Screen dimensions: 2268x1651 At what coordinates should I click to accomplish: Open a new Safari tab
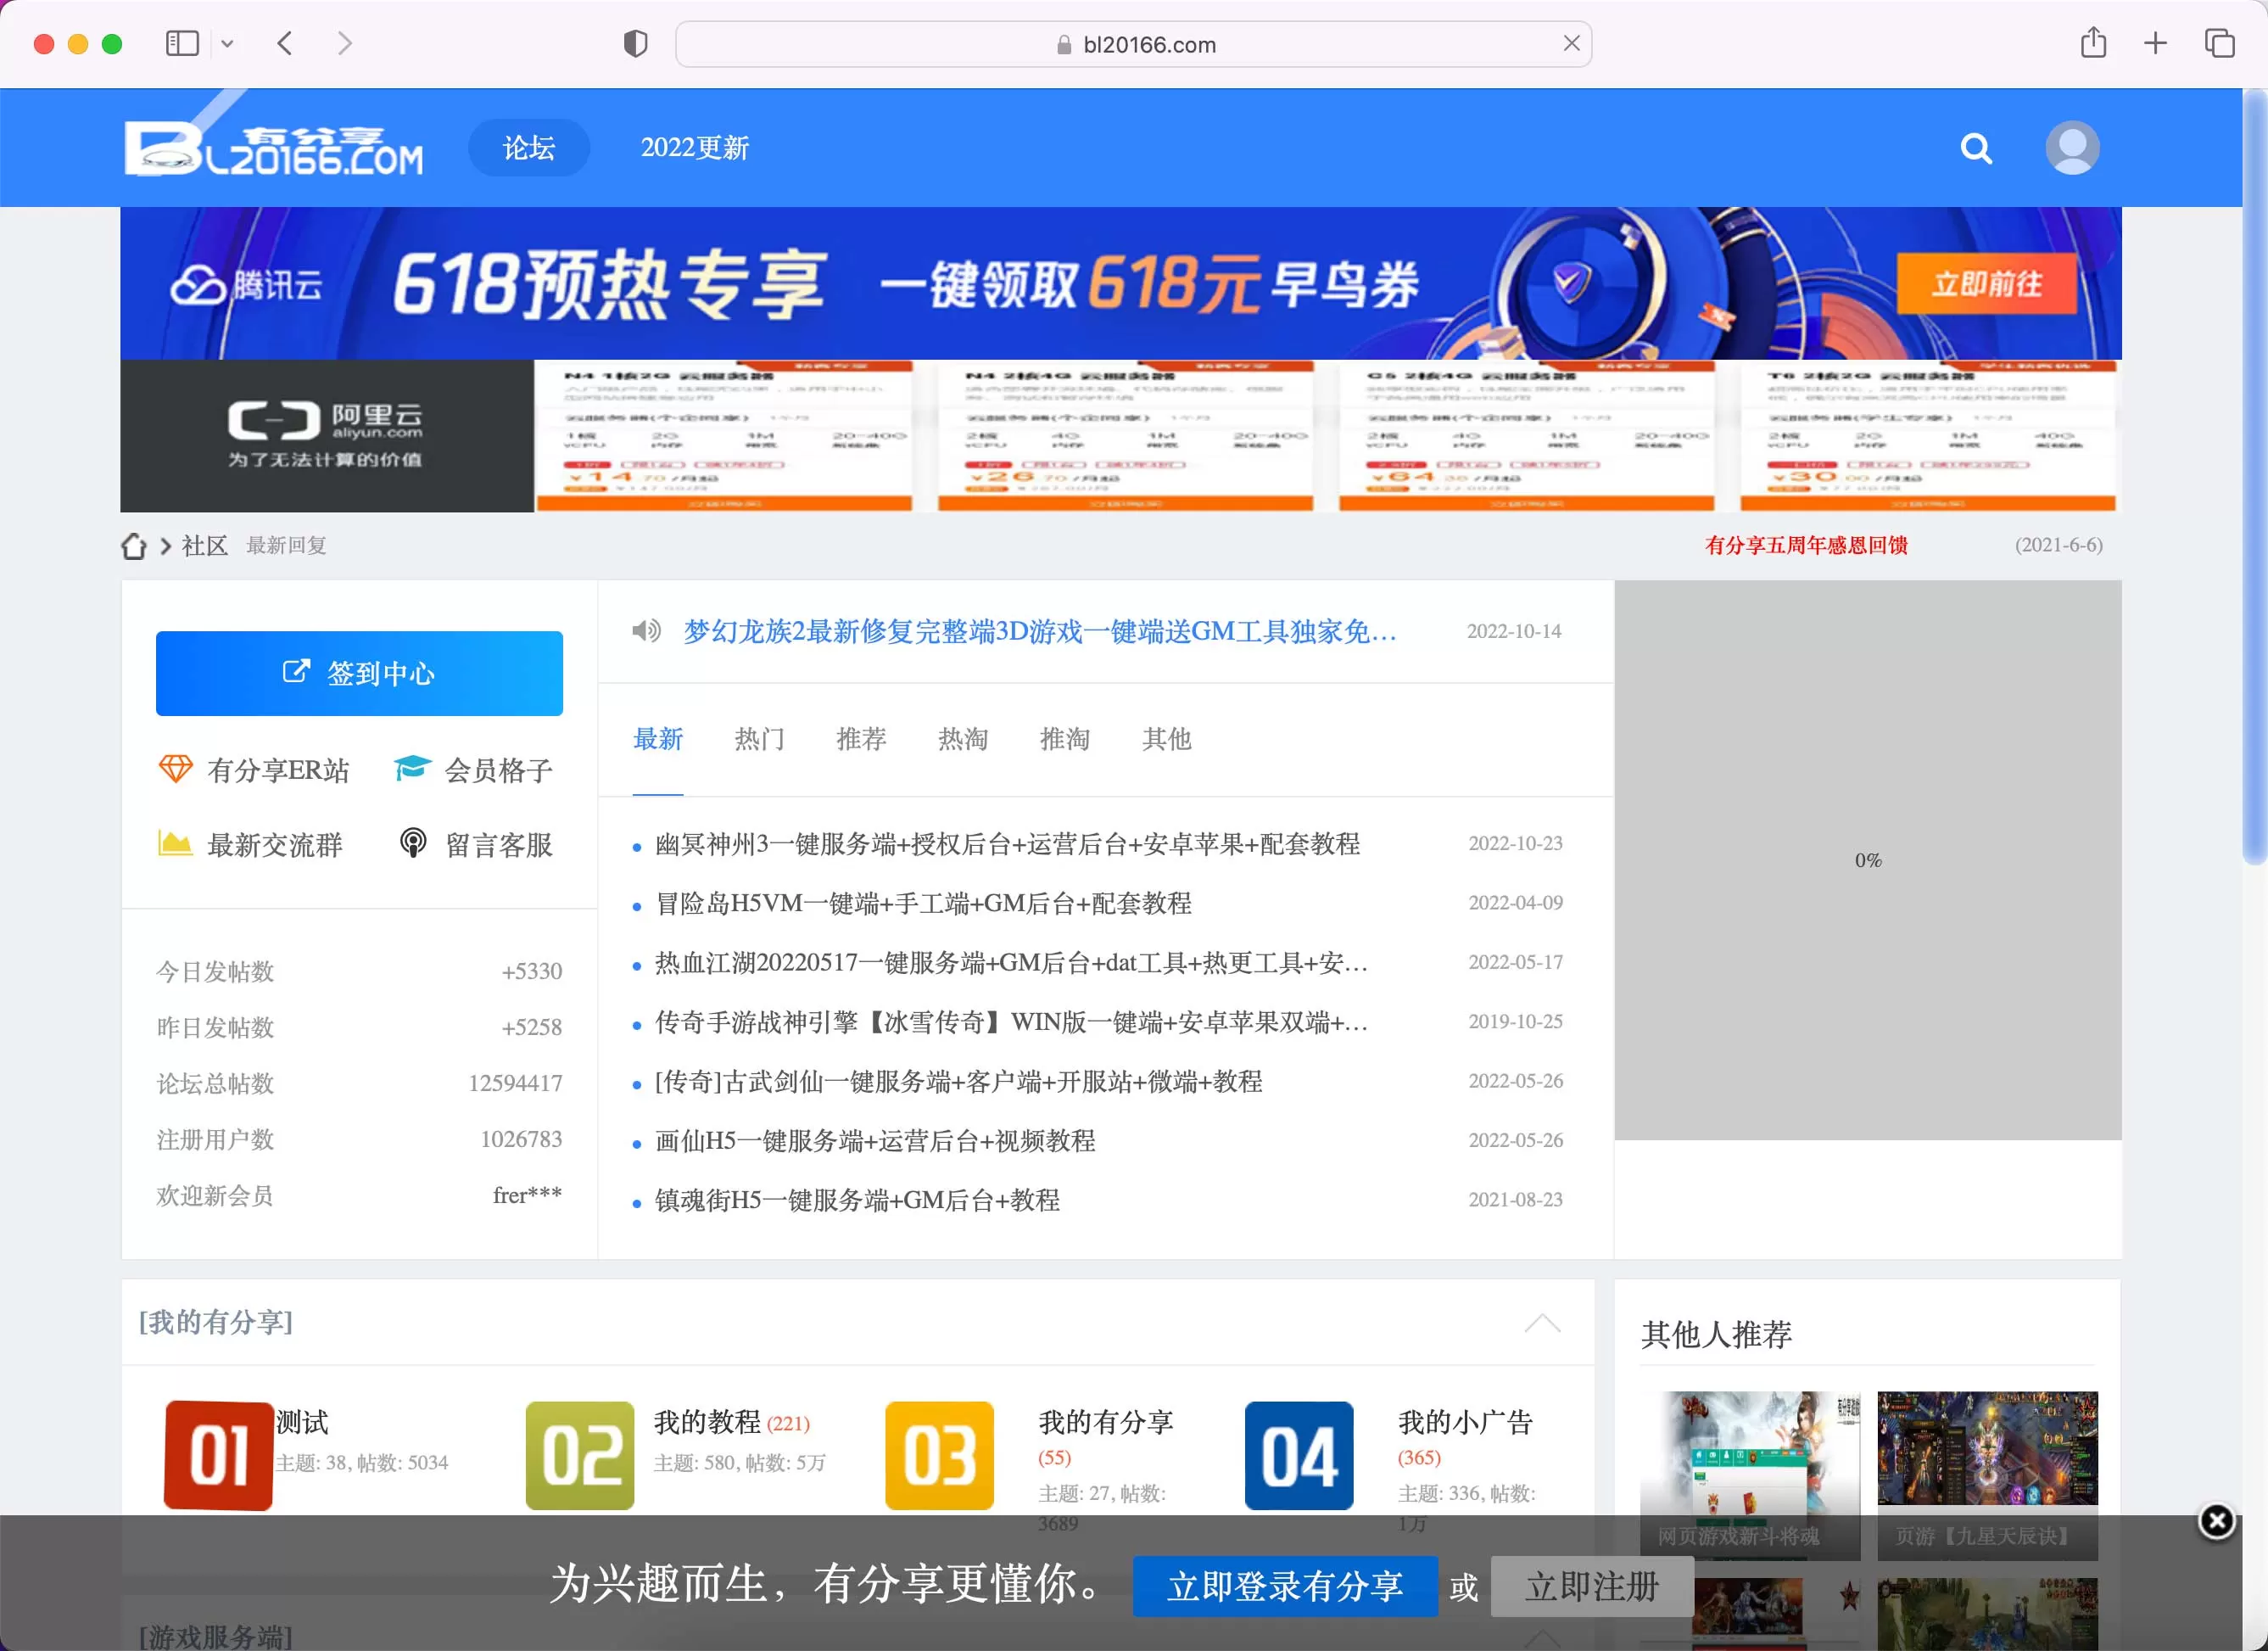2155,43
